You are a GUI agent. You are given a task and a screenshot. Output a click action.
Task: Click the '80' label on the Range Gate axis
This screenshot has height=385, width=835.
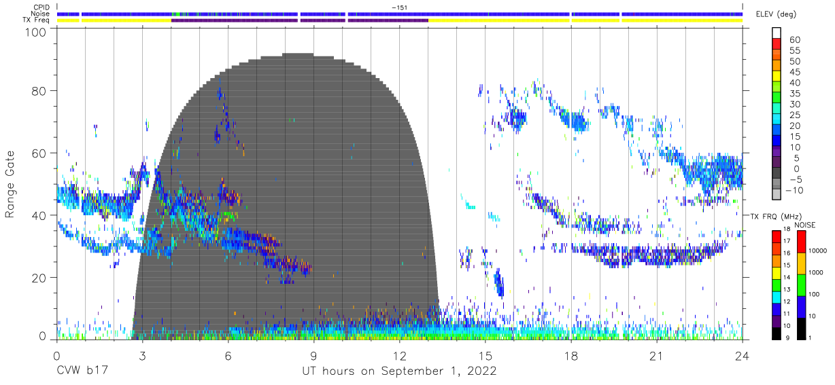click(40, 91)
